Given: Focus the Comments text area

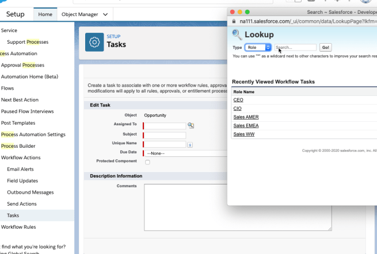Looking at the screenshot, I should click(237, 207).
